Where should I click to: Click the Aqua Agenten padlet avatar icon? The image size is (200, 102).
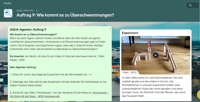coord(8,13)
